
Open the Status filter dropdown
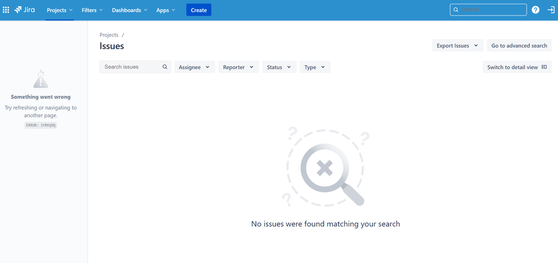(279, 67)
